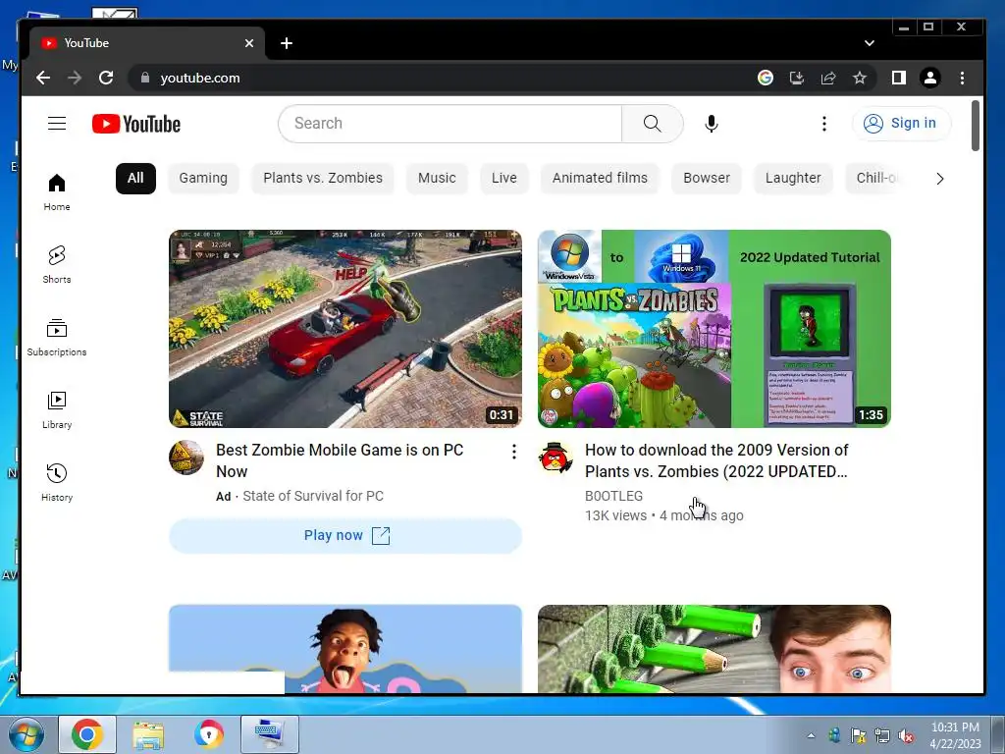1005x754 pixels.
Task: Go to Home in sidebar
Action: pyautogui.click(x=57, y=191)
